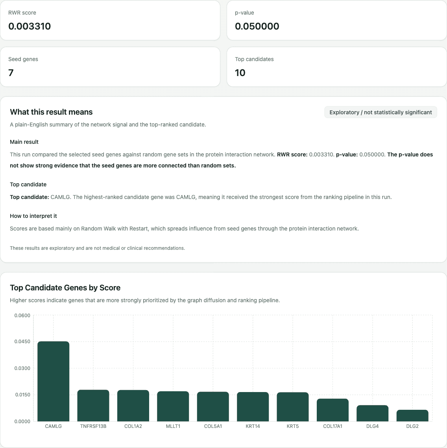447x448 pixels.
Task: Click the Random Walk with Restart explanation sentence
Action: pos(184,229)
